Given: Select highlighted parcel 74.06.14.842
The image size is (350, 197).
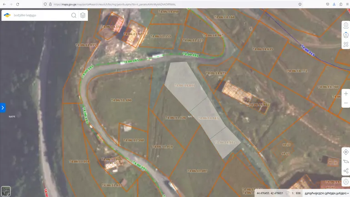Looking at the screenshot, I should click(x=225, y=142).
